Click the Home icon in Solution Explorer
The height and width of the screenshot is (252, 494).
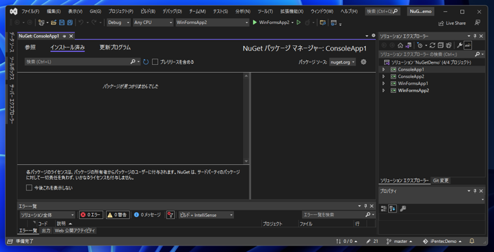400,45
